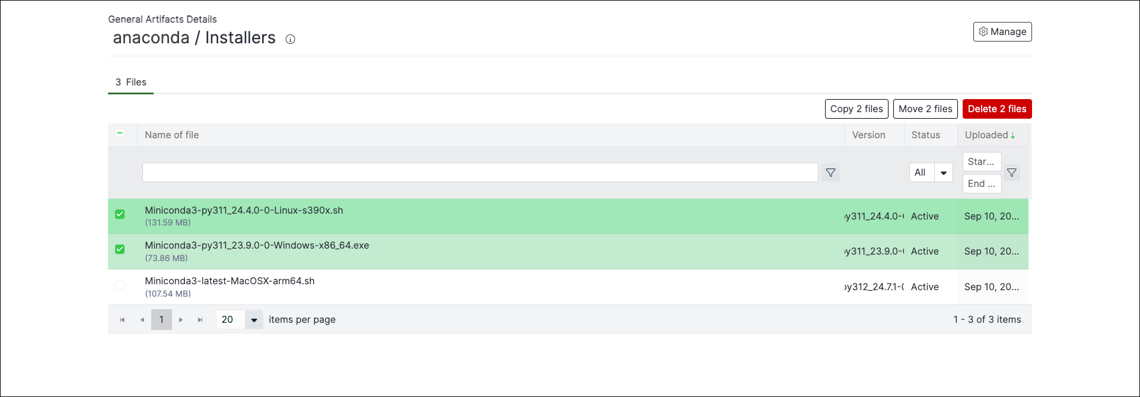Go to first page of results

[122, 320]
